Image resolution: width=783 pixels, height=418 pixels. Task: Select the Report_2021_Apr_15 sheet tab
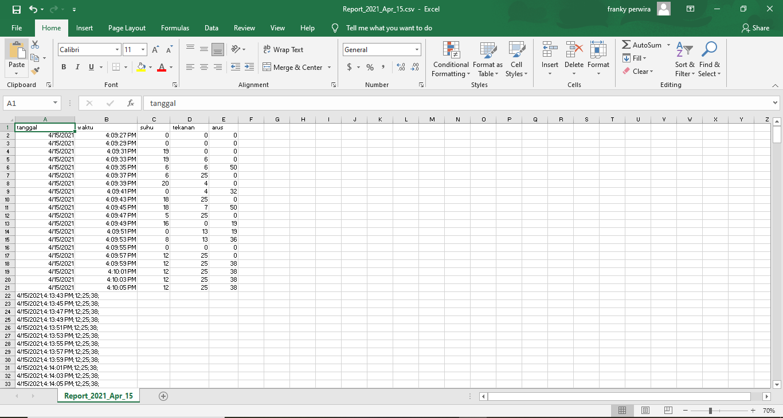(x=98, y=395)
